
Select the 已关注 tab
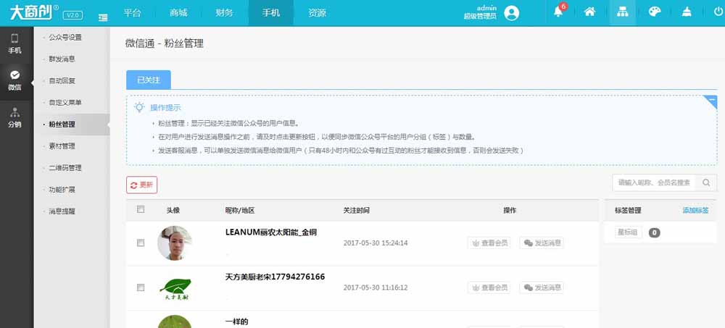148,80
